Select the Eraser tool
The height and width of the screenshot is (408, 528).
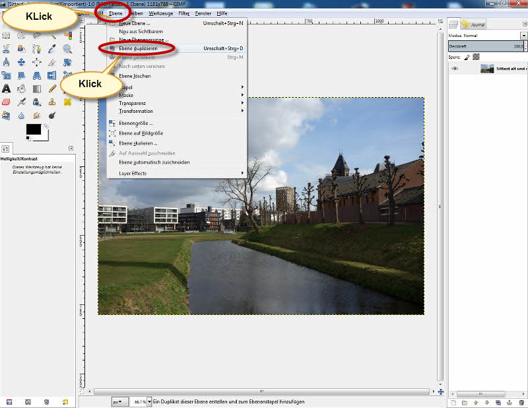pos(7,102)
